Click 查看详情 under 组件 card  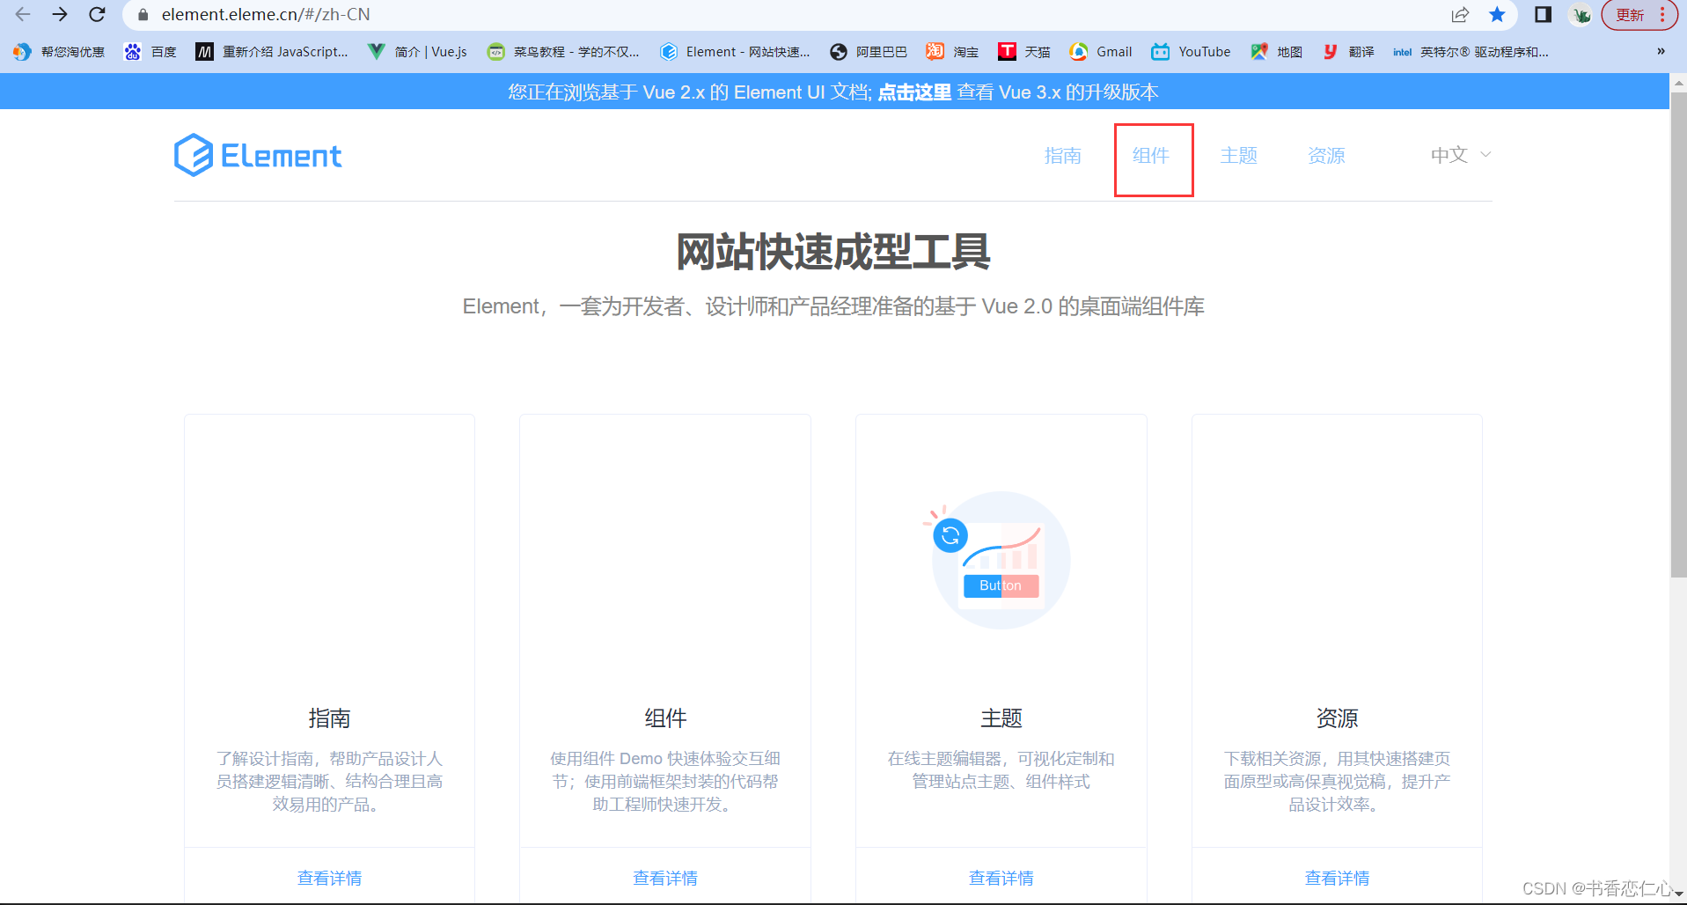coord(665,878)
